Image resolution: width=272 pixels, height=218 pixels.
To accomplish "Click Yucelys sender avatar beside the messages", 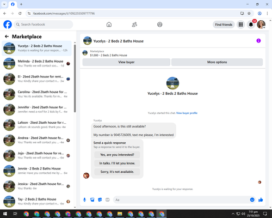I will (86, 175).
